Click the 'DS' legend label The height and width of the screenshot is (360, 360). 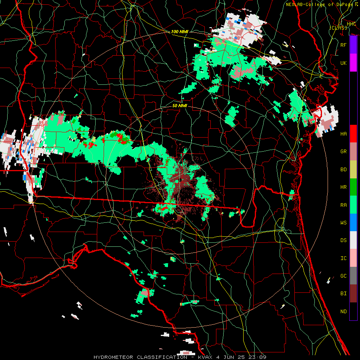pyautogui.click(x=343, y=240)
